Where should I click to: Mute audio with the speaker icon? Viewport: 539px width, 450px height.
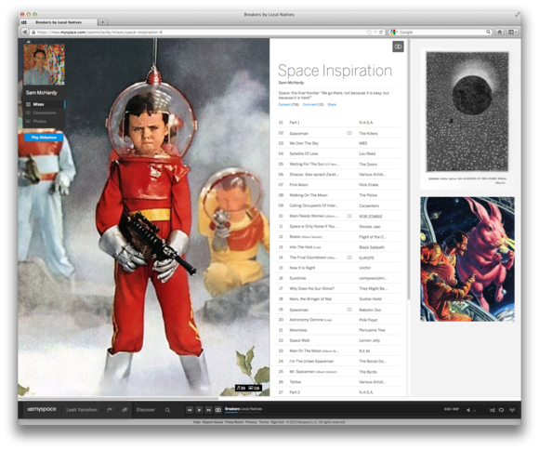(x=468, y=410)
